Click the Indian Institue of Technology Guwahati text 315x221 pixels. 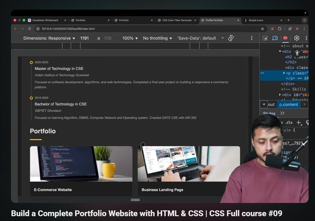pos(62,75)
